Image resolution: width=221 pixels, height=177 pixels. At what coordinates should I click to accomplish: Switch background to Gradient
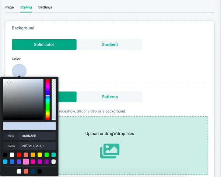[x=110, y=44]
